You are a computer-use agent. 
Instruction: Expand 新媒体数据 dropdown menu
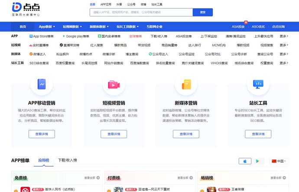[99, 26]
